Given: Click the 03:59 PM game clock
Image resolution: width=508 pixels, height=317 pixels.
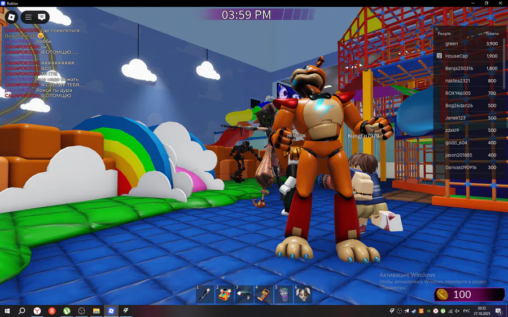Looking at the screenshot, I should [246, 15].
